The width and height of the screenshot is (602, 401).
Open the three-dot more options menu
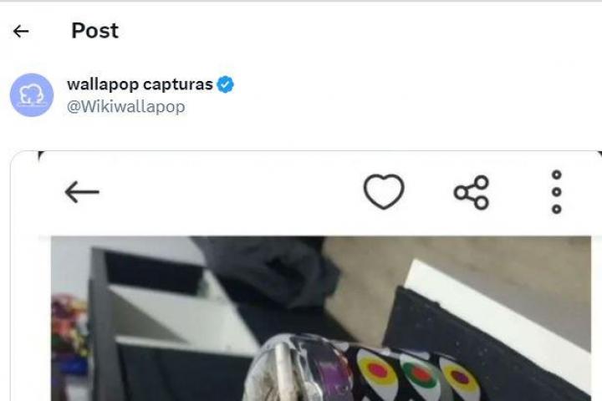point(557,192)
